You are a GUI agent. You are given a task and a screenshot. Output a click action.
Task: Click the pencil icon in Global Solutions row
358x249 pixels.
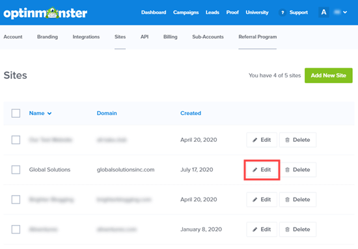(x=255, y=170)
